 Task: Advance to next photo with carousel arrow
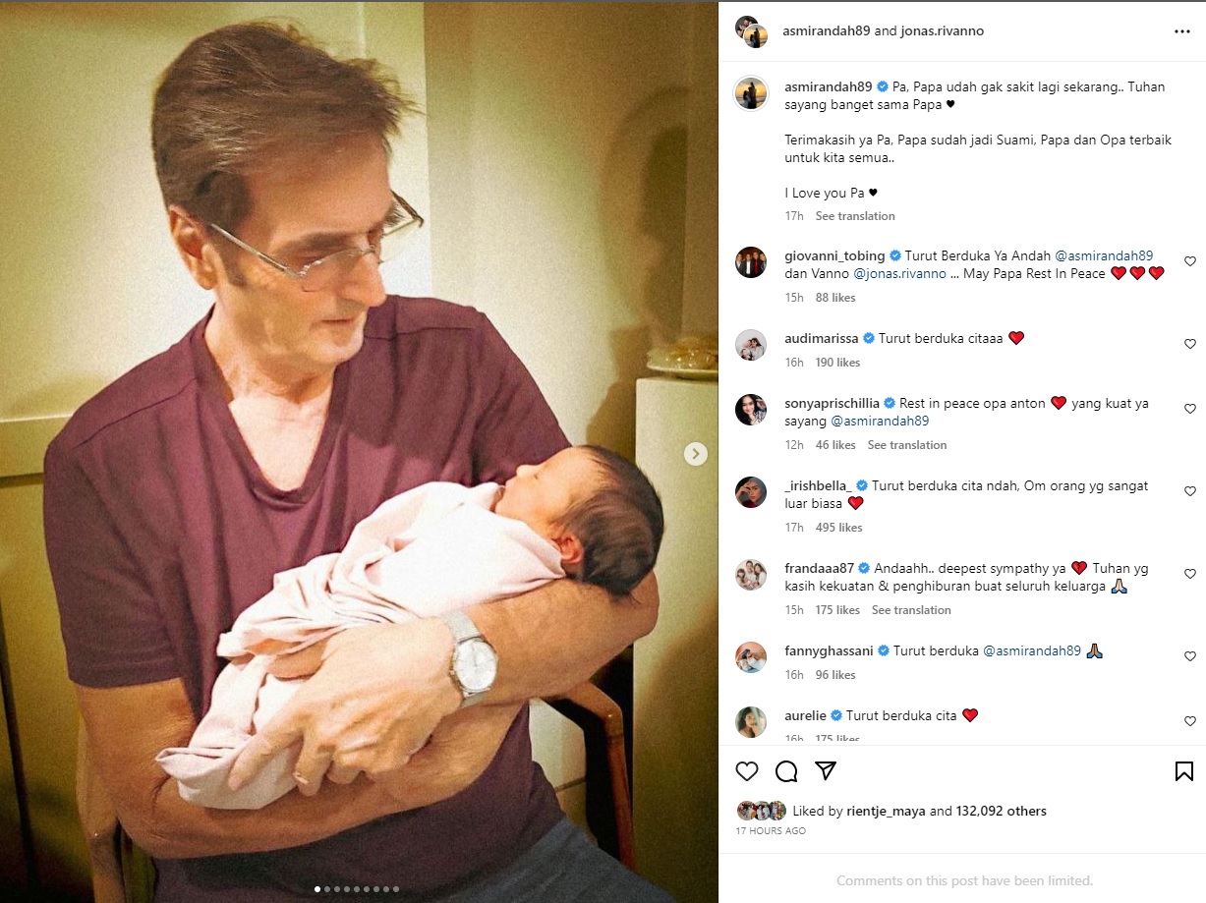(696, 454)
